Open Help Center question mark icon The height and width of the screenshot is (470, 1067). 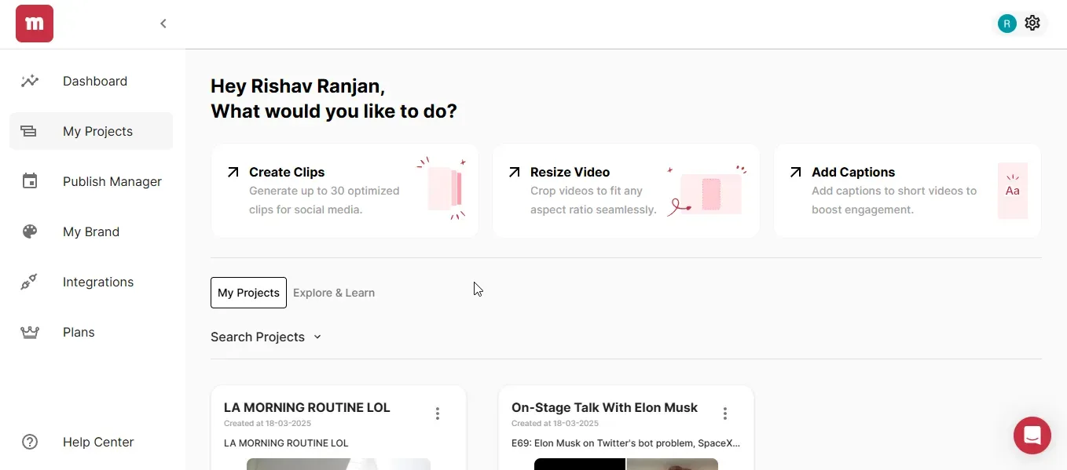point(30,442)
